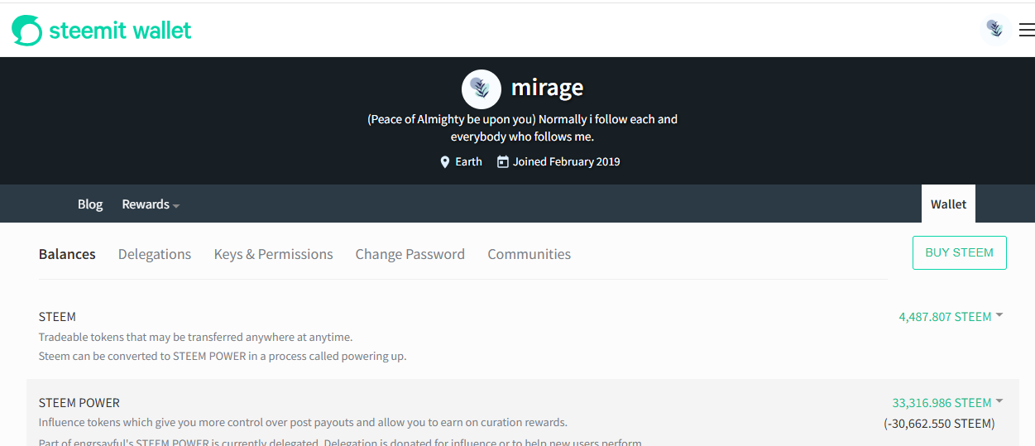This screenshot has width=1035, height=446.
Task: Open the user avatar in the top bar
Action: 995,30
